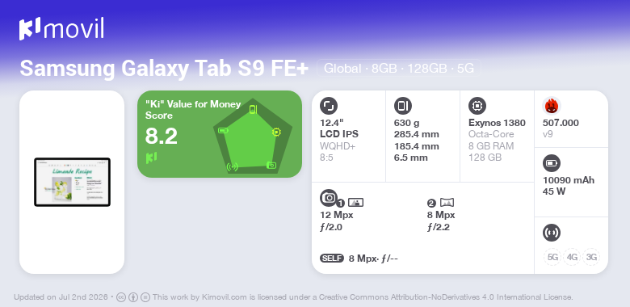Click the Global 8GB 128GB 5G variant tag
Screen dimensions: 630x307
pos(399,69)
